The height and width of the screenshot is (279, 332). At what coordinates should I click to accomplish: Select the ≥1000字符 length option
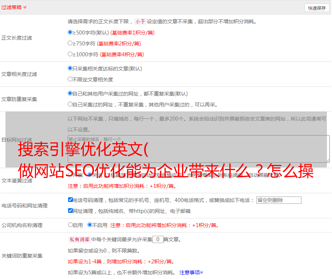(70, 54)
